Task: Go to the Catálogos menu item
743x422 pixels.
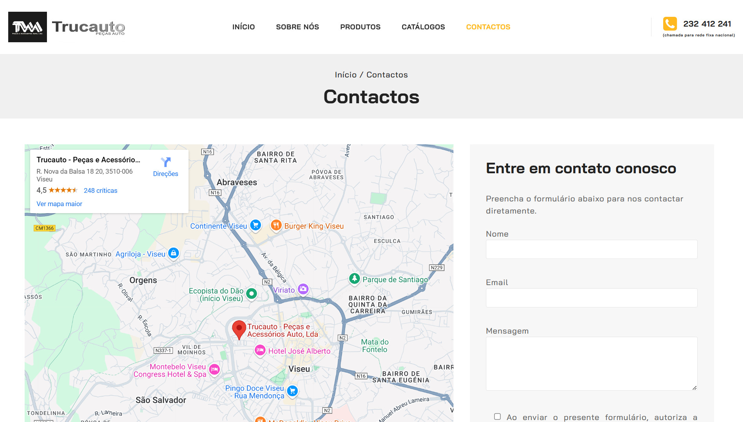Action: [x=423, y=27]
